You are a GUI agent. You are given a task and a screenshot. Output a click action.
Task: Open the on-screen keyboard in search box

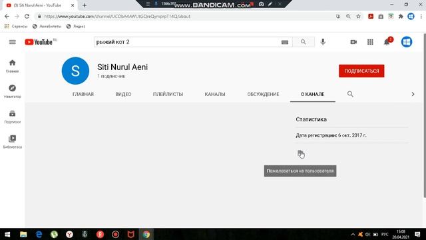(x=284, y=42)
